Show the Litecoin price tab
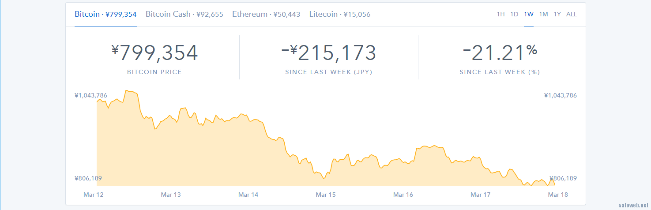This screenshot has height=210, width=651. coord(340,14)
